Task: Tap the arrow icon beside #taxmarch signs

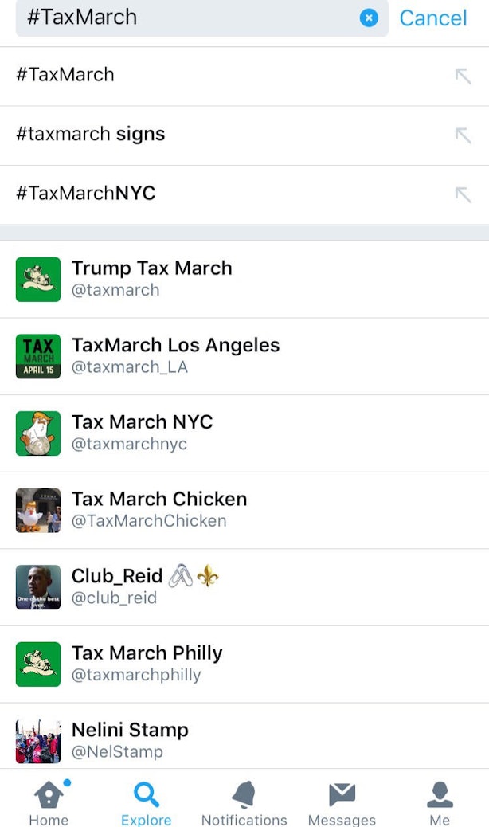Action: (x=464, y=135)
